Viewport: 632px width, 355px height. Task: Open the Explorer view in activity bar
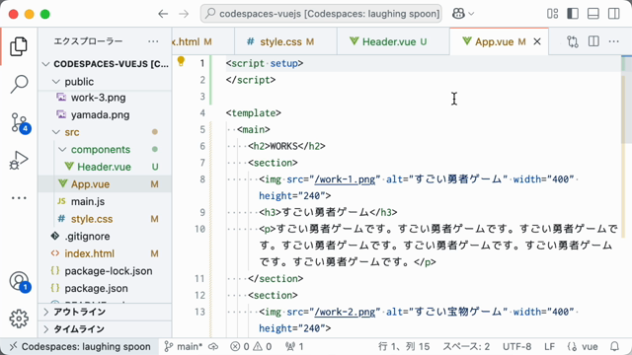[x=19, y=46]
